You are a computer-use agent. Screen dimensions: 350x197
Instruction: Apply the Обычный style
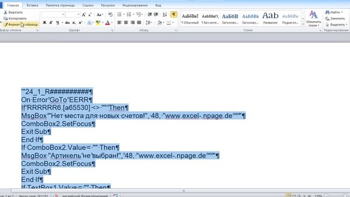click(x=190, y=19)
